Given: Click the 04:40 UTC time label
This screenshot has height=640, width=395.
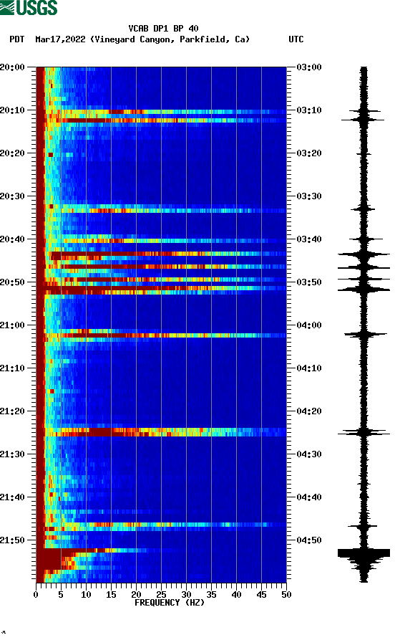Looking at the screenshot, I should [309, 497].
